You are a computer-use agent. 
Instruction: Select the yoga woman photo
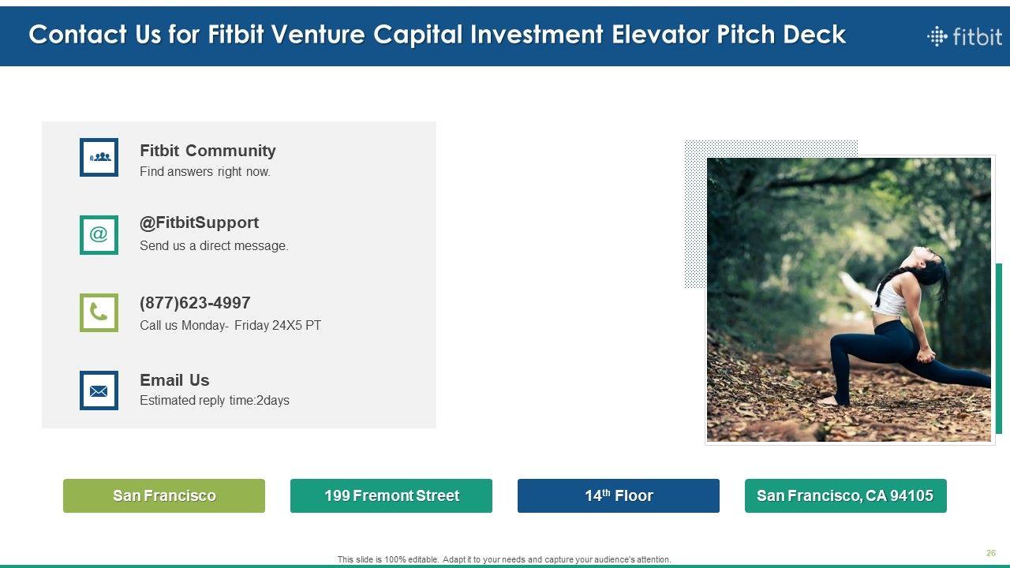(848, 299)
